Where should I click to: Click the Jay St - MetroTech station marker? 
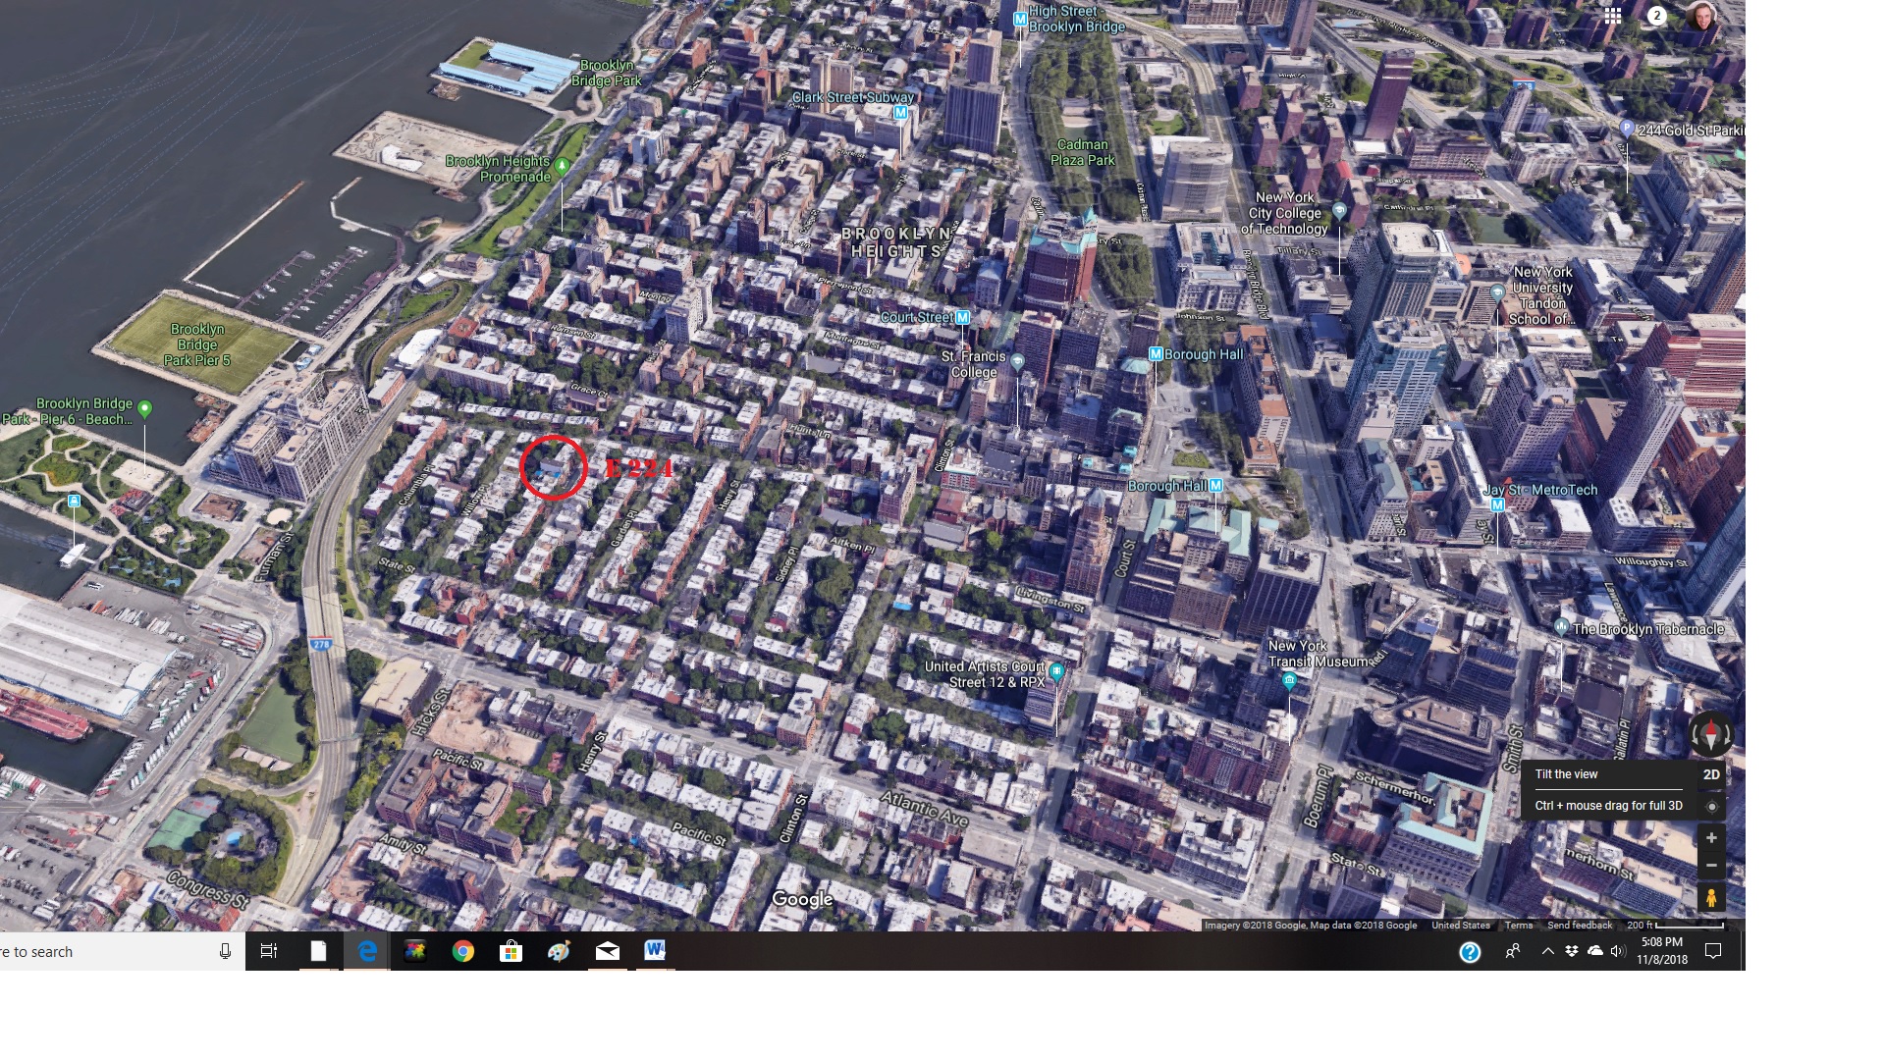point(1498,505)
